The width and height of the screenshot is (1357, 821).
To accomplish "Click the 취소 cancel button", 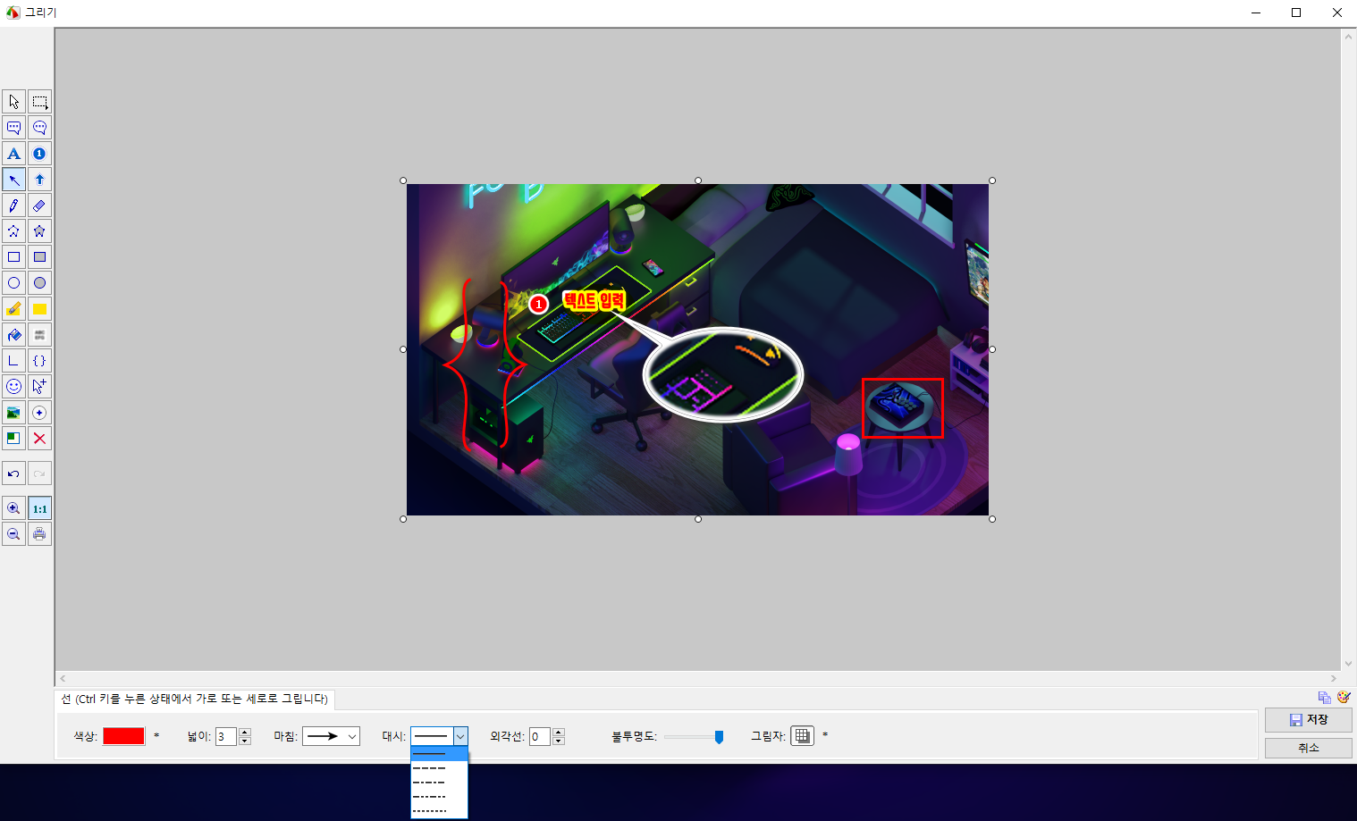I will pos(1309,748).
